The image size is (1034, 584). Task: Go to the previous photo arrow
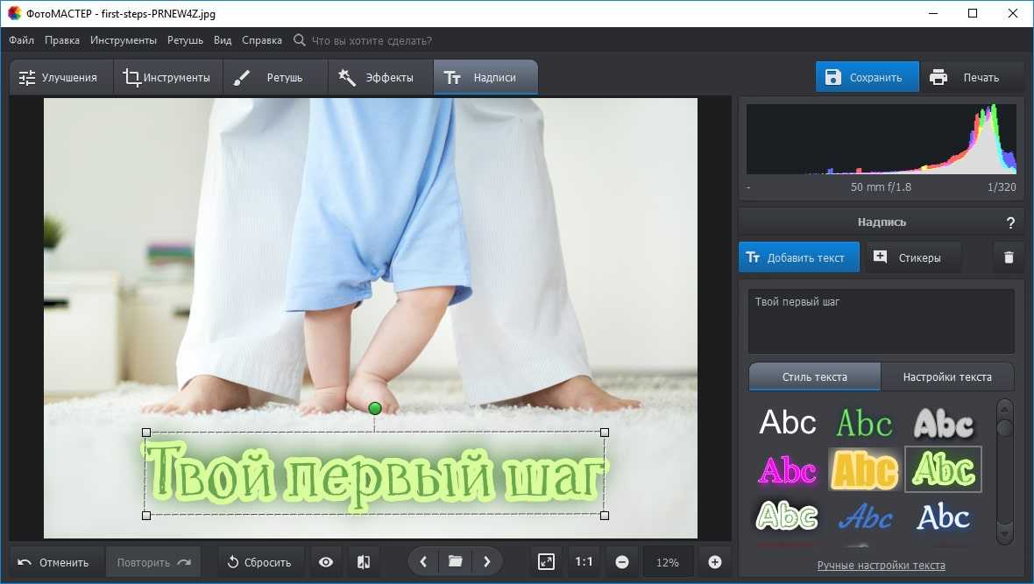click(424, 562)
